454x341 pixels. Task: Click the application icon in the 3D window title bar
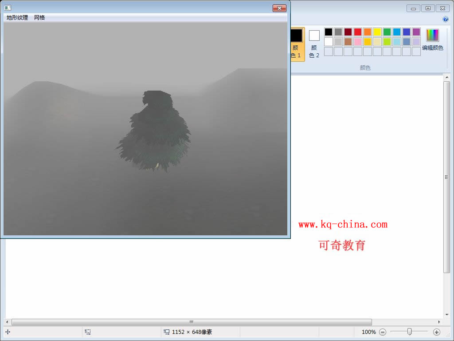point(8,8)
